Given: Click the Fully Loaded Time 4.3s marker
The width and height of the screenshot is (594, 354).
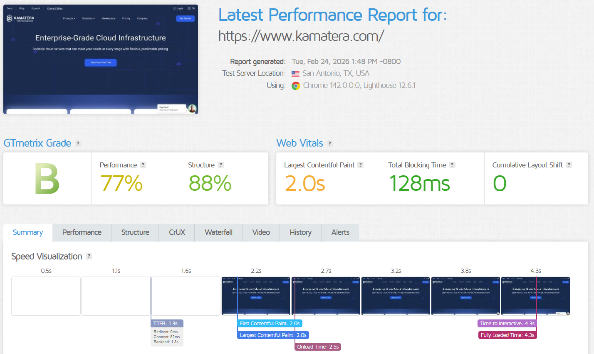Looking at the screenshot, I should [507, 335].
